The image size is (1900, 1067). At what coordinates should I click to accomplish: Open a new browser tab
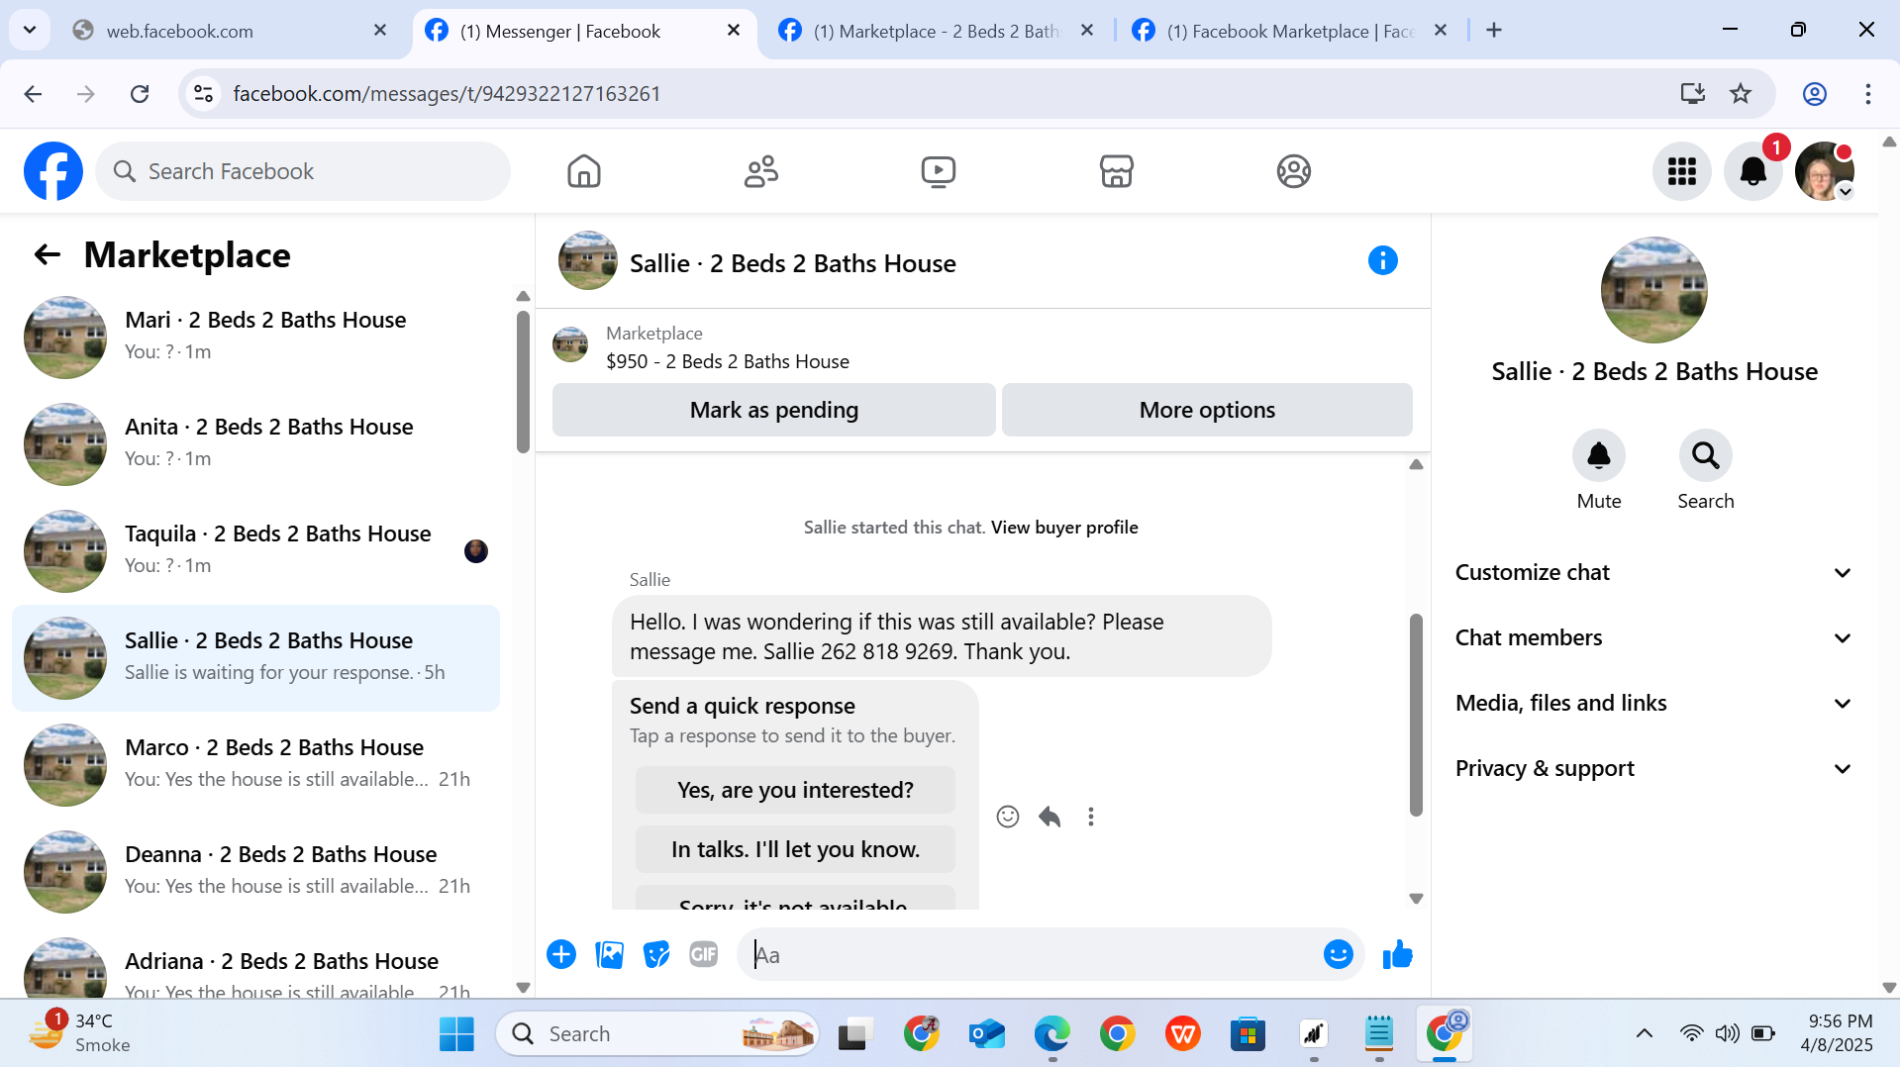tap(1494, 31)
